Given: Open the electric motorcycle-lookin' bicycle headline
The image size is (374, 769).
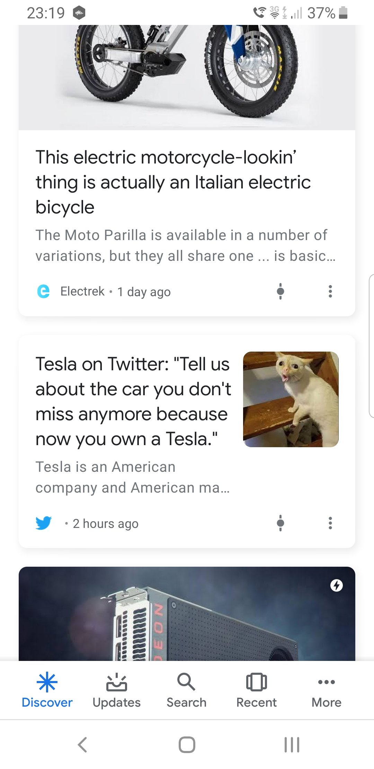Looking at the screenshot, I should point(173,182).
